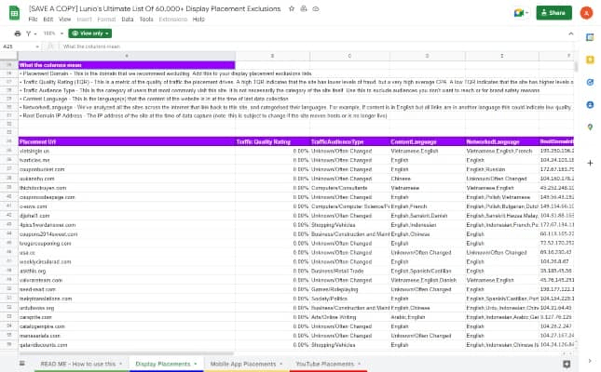Hide the side panel with the bottom chevron
Image resolution: width=601 pixels, height=372 pixels.
click(x=590, y=361)
